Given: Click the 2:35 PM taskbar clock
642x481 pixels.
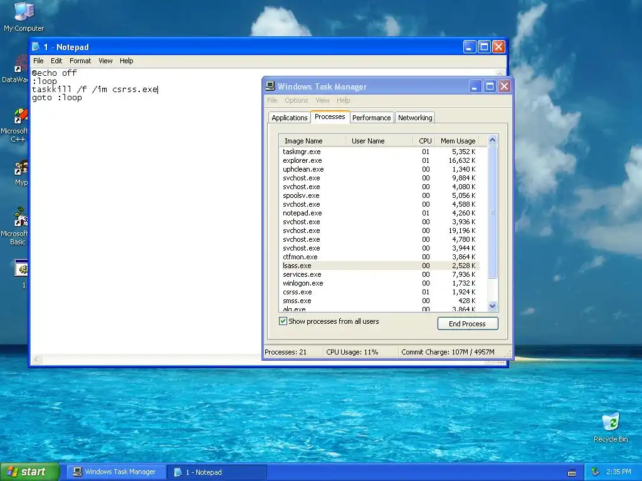Looking at the screenshot, I should tap(619, 472).
